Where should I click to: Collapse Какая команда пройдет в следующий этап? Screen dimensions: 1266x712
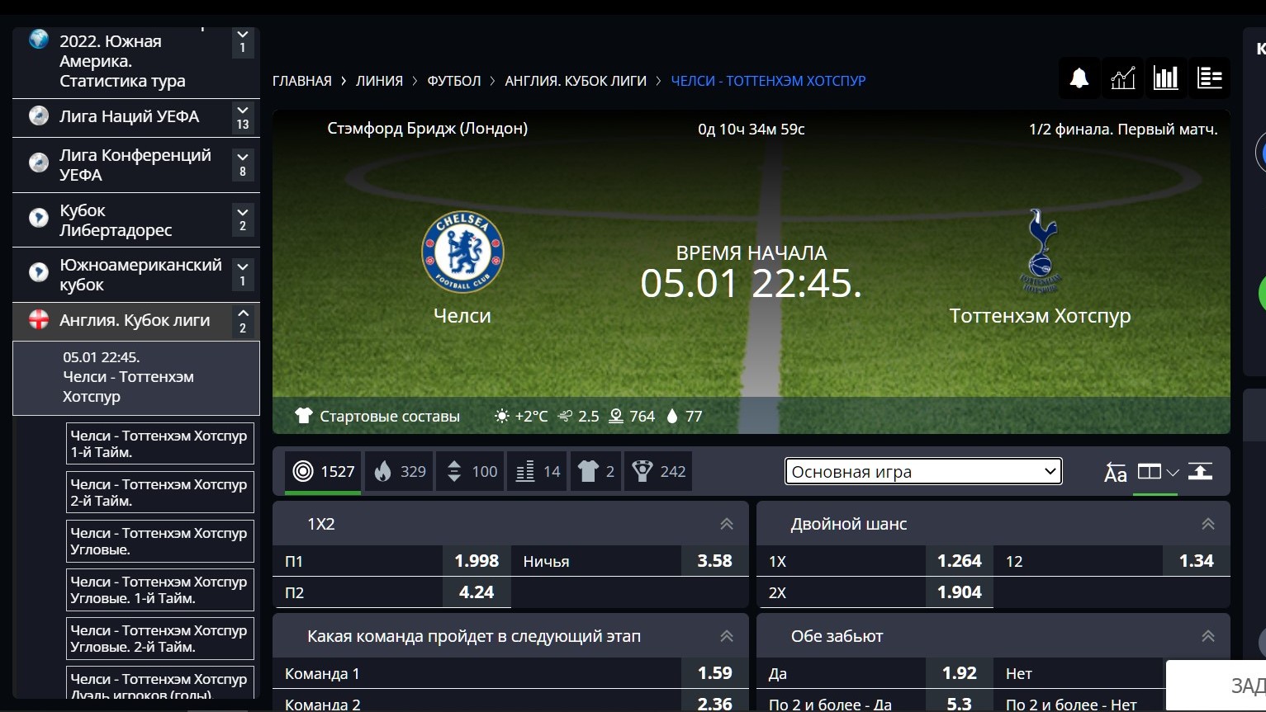pyautogui.click(x=727, y=636)
